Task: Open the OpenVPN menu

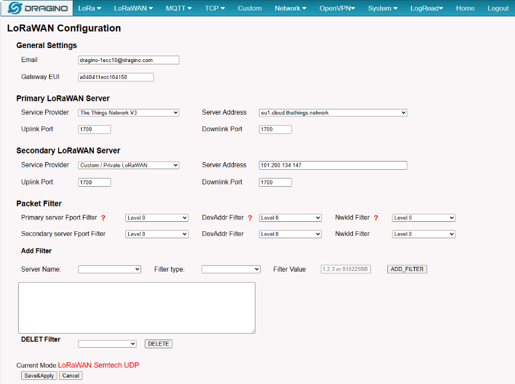Action: (337, 8)
